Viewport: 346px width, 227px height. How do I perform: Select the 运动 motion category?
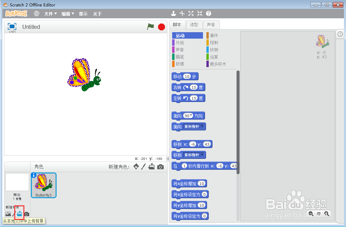click(x=187, y=36)
